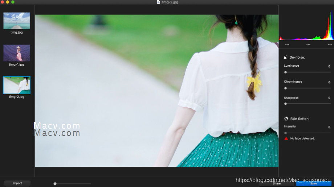Click the red No face detected warning icon
Viewport: 334px width, 187px height.
(286, 138)
